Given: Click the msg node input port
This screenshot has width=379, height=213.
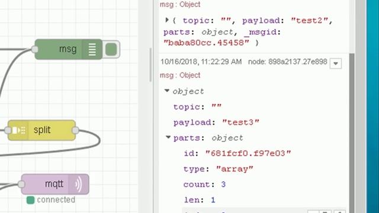Looking at the screenshot, I should [x=35, y=49].
